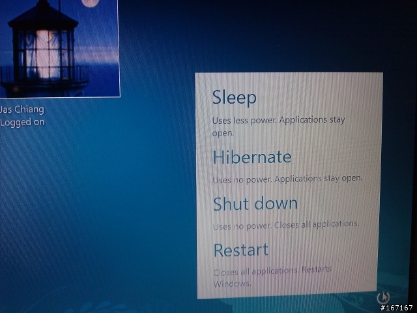
Task: Pick Shut down in the power menu
Action: [x=255, y=204]
